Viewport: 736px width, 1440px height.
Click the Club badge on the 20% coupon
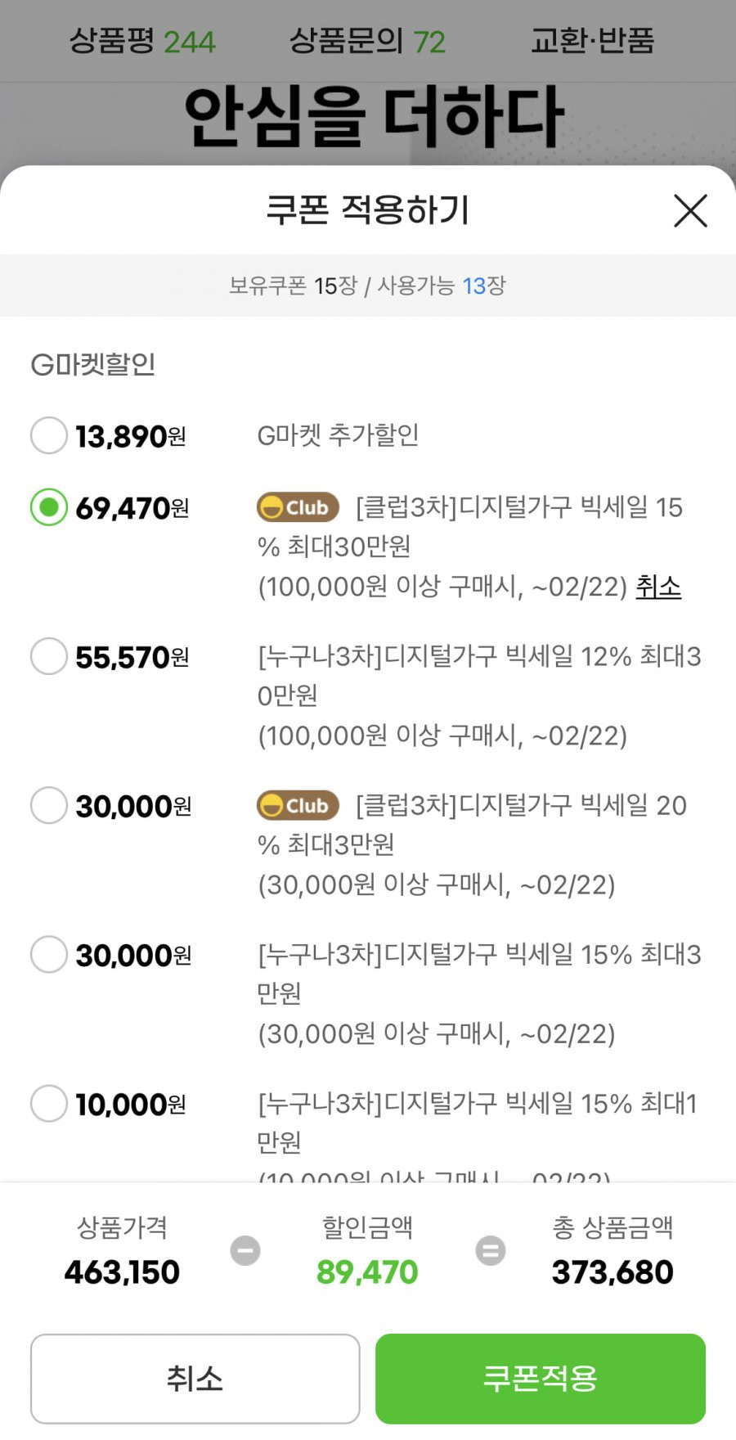[298, 805]
